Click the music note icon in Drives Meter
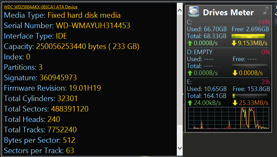This screenshot has height=157, width=277. [x=266, y=11]
